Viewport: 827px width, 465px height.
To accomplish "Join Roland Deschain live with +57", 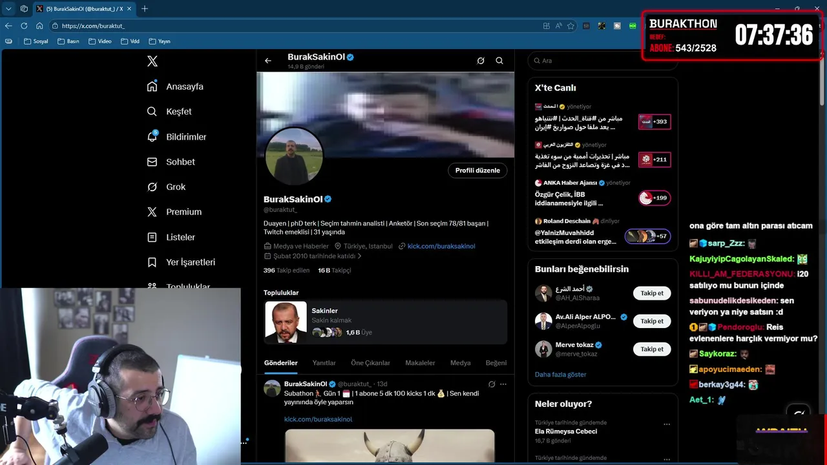I will click(647, 236).
